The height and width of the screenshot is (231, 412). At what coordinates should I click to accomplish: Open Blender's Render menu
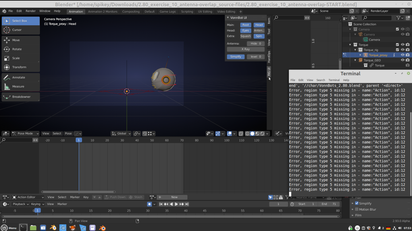(31, 10)
